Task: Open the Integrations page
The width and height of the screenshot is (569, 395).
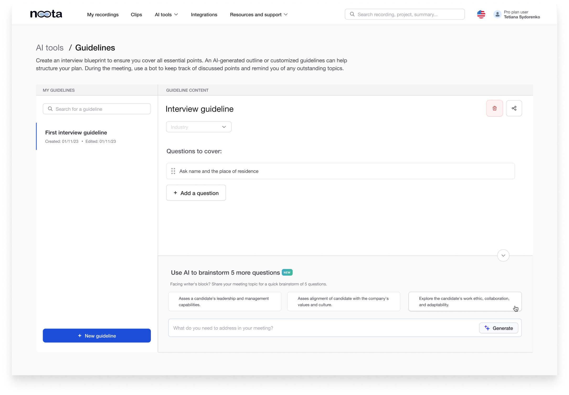Action: tap(204, 15)
